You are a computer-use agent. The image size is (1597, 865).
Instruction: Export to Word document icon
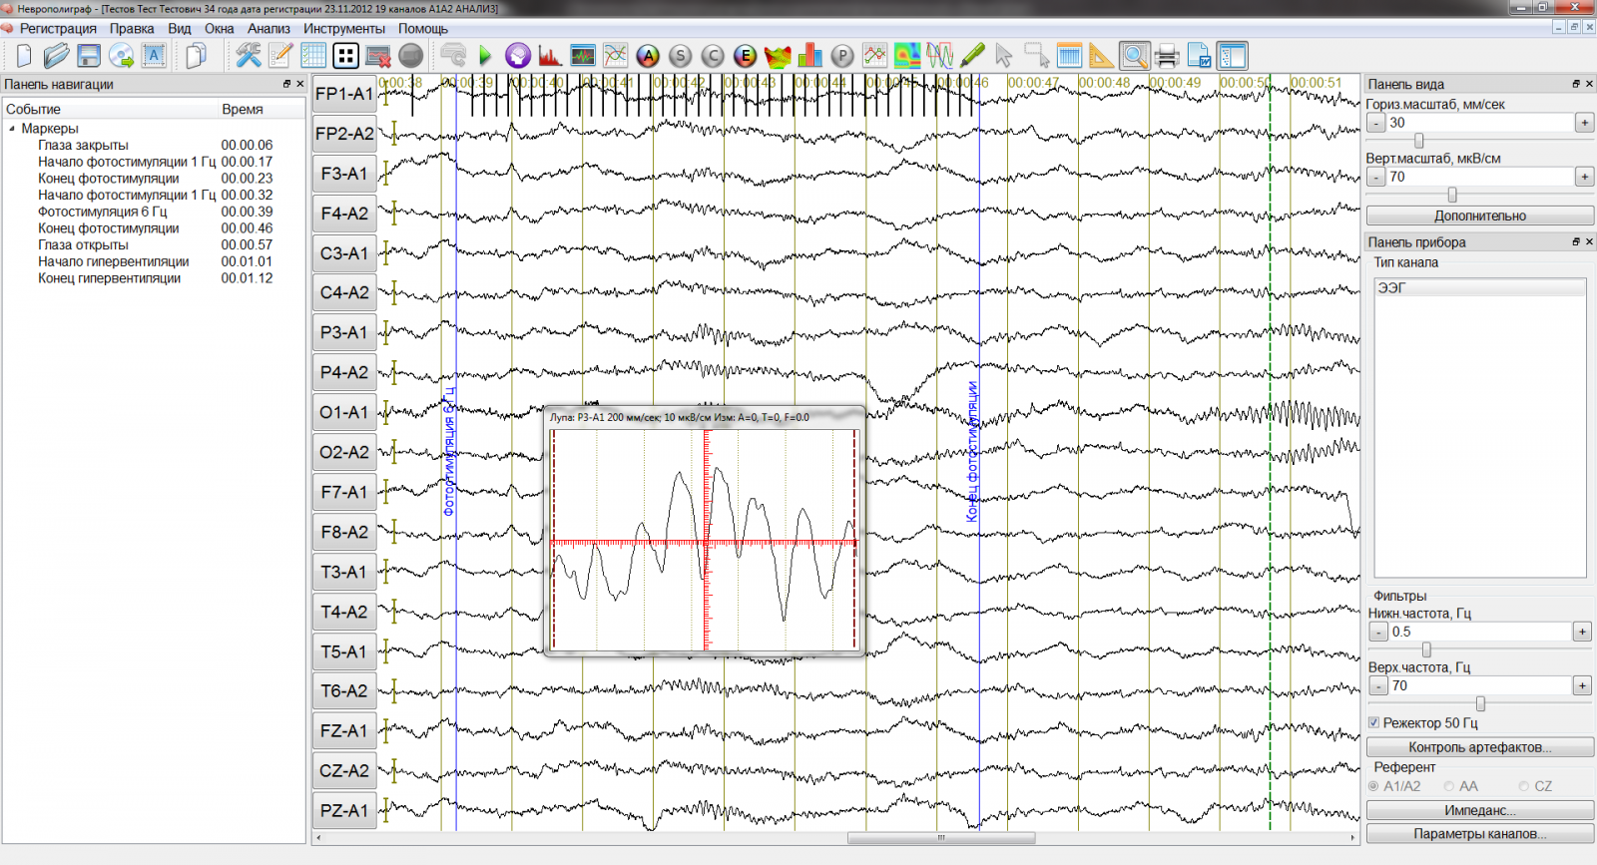[x=1199, y=56]
